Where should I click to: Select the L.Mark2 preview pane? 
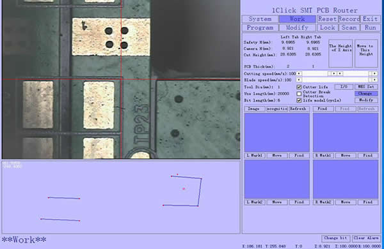277,179
